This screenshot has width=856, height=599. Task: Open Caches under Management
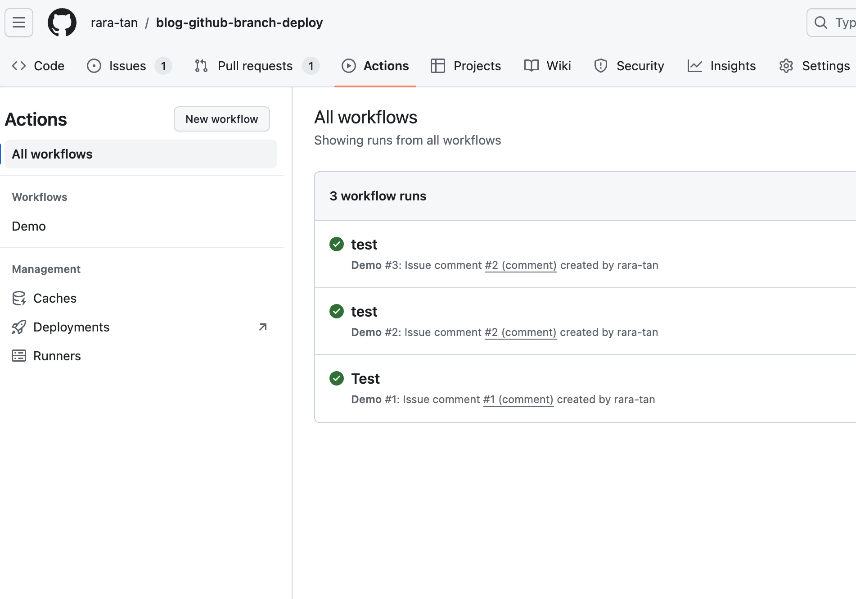click(54, 298)
